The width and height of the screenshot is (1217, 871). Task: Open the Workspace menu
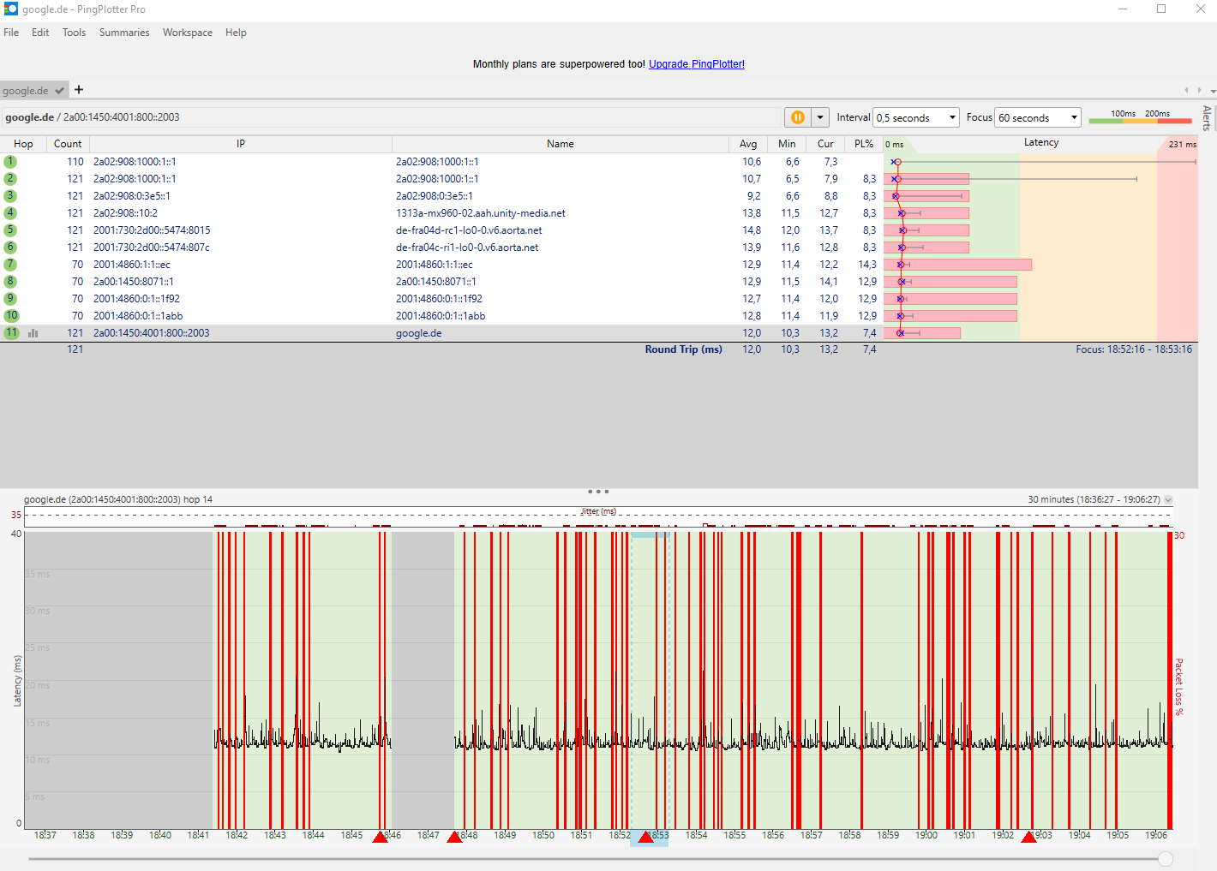[x=188, y=33]
